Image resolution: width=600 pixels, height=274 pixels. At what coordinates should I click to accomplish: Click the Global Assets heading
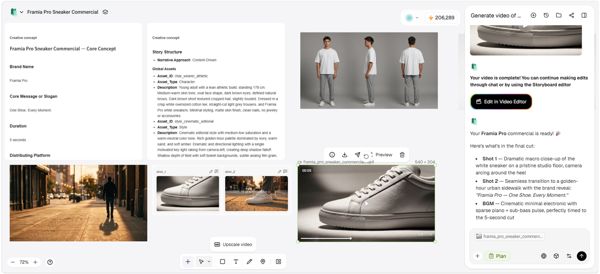(x=164, y=69)
